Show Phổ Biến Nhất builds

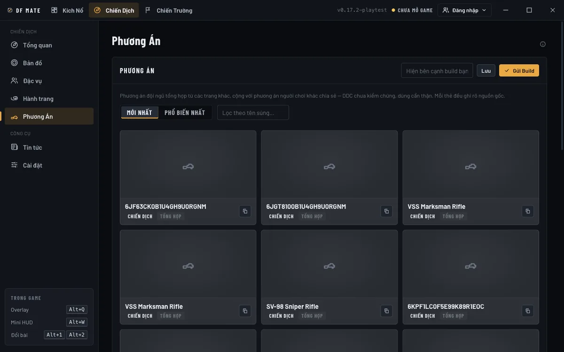(185, 113)
